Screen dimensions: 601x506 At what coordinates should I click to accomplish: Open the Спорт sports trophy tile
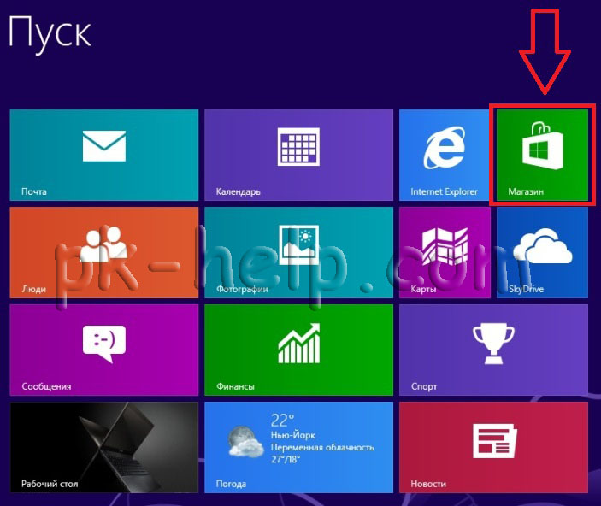click(x=493, y=350)
